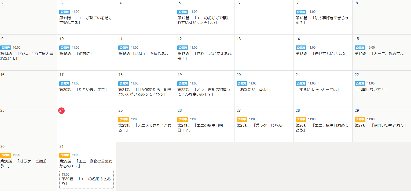Click the 公開済 badge on day 9
Viewport: 411px width, 193px height.
6,48
